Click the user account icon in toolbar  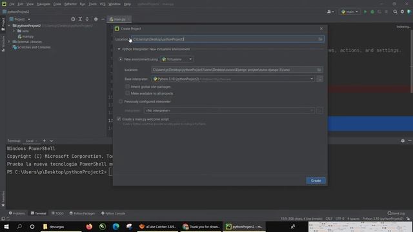click(x=330, y=12)
